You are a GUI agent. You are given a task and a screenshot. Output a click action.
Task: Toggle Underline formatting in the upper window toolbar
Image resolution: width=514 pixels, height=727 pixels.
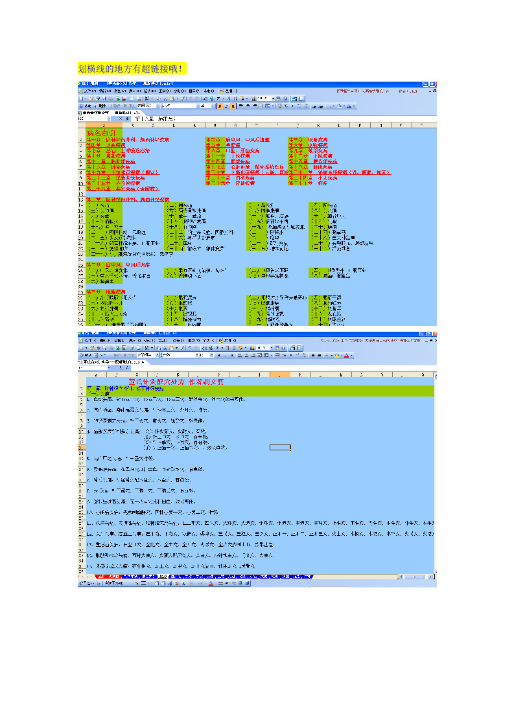tap(232, 106)
